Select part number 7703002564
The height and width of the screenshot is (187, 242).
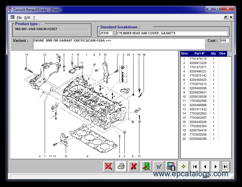pos(198,126)
